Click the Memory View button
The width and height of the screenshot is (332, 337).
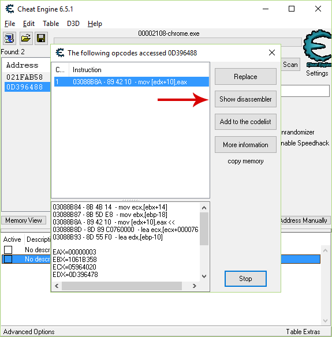pos(24,220)
